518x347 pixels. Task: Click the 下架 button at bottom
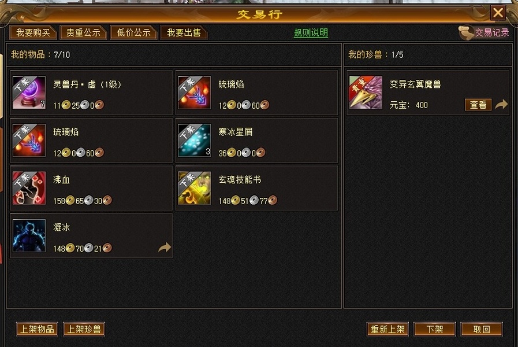click(x=434, y=329)
